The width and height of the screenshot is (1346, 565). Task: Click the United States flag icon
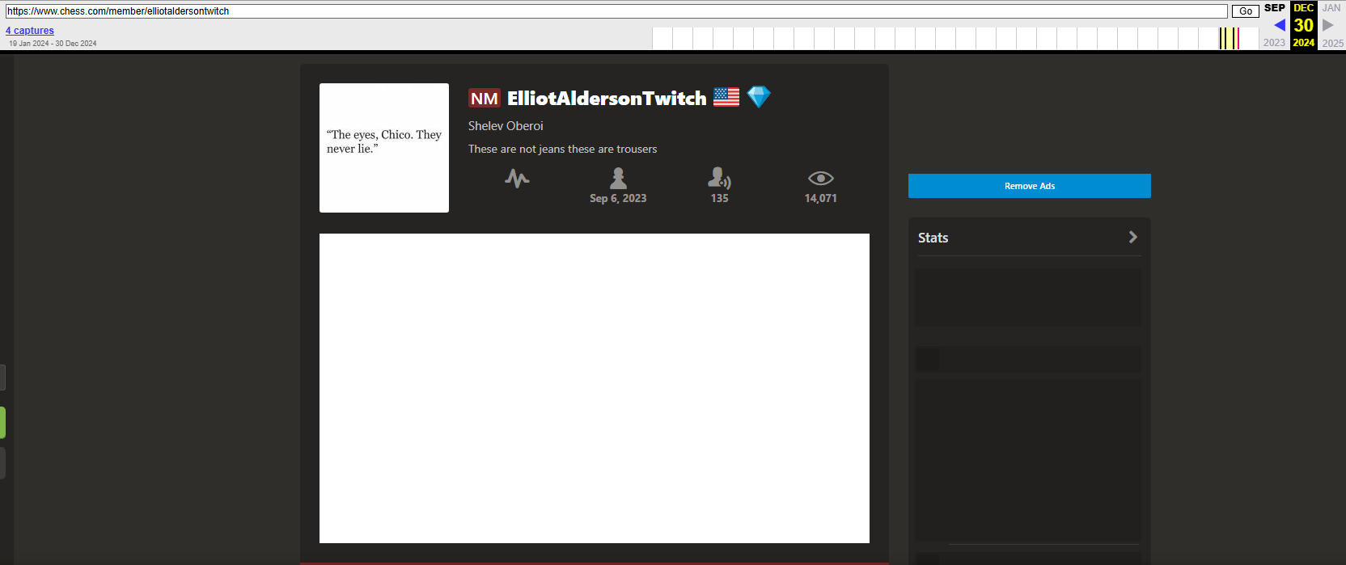coord(726,97)
